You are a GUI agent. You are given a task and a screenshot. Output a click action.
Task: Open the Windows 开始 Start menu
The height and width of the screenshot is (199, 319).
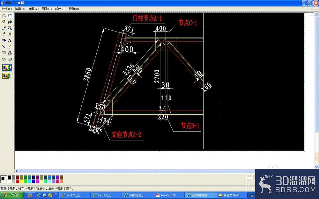click(x=12, y=195)
